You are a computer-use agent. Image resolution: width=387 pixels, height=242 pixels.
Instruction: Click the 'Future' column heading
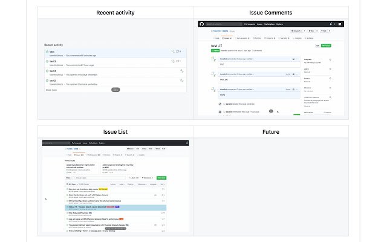[x=271, y=132]
